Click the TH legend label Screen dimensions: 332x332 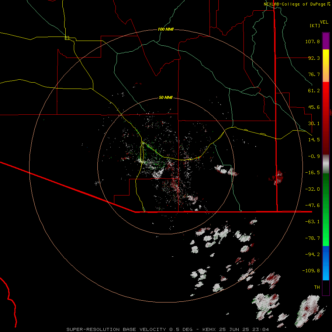pyautogui.click(x=317, y=287)
